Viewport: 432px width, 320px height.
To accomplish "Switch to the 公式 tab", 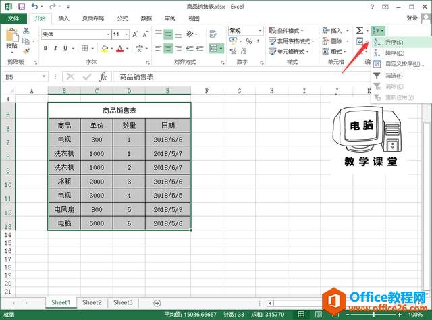I will 122,18.
